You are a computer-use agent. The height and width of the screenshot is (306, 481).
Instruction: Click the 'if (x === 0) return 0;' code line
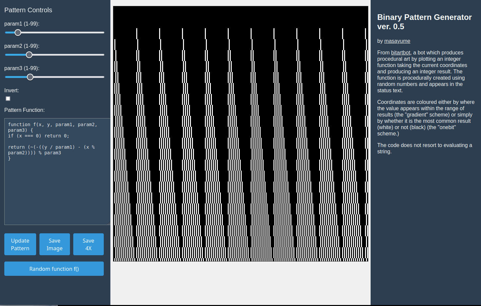click(38, 136)
